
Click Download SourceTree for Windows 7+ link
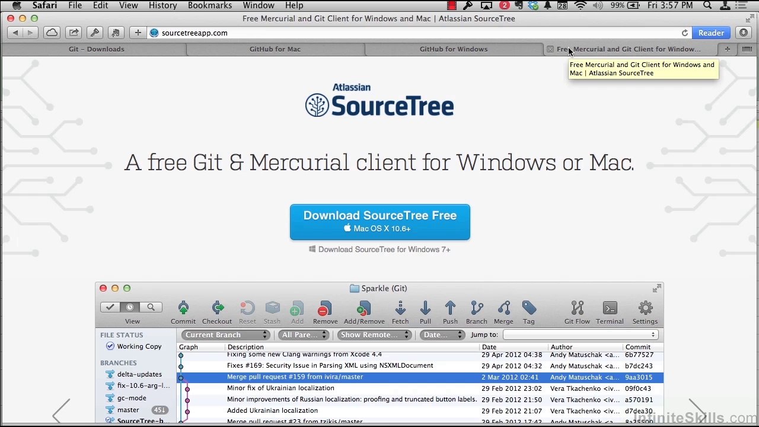click(379, 250)
